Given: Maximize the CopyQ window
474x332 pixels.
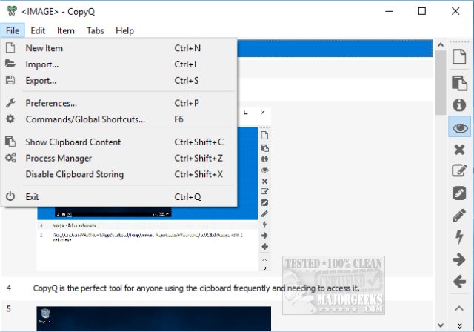Looking at the screenshot, I should click(422, 11).
